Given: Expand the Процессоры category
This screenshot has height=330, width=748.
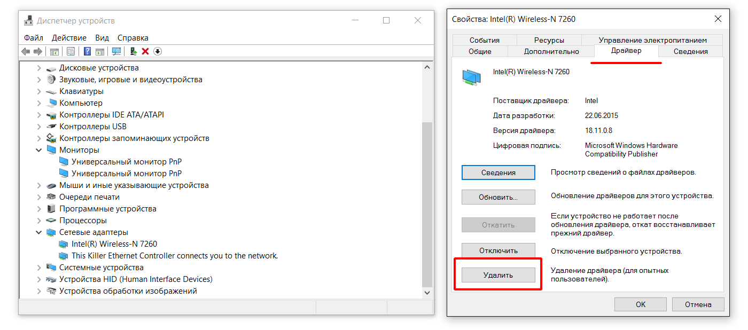Looking at the screenshot, I should click(39, 221).
